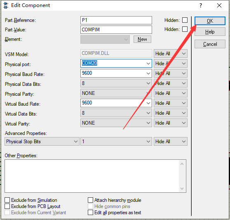The width and height of the screenshot is (230, 220).
Task: Open Hide All dropdown for Virtual Baud Rate
Action: click(171, 103)
